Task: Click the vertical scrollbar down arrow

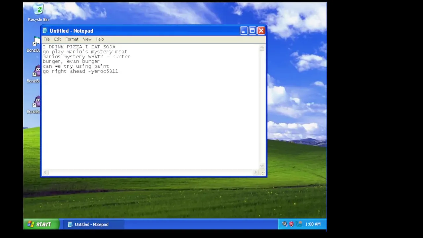Action: click(x=262, y=166)
